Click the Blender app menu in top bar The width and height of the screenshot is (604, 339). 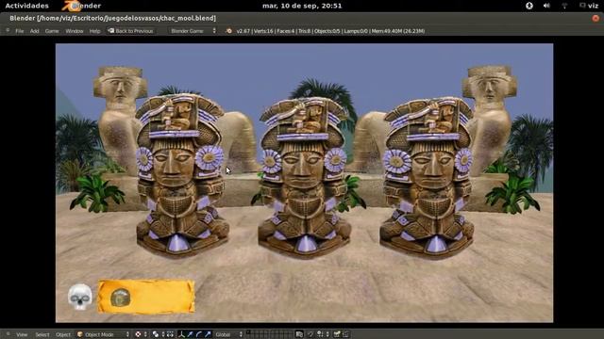82,6
